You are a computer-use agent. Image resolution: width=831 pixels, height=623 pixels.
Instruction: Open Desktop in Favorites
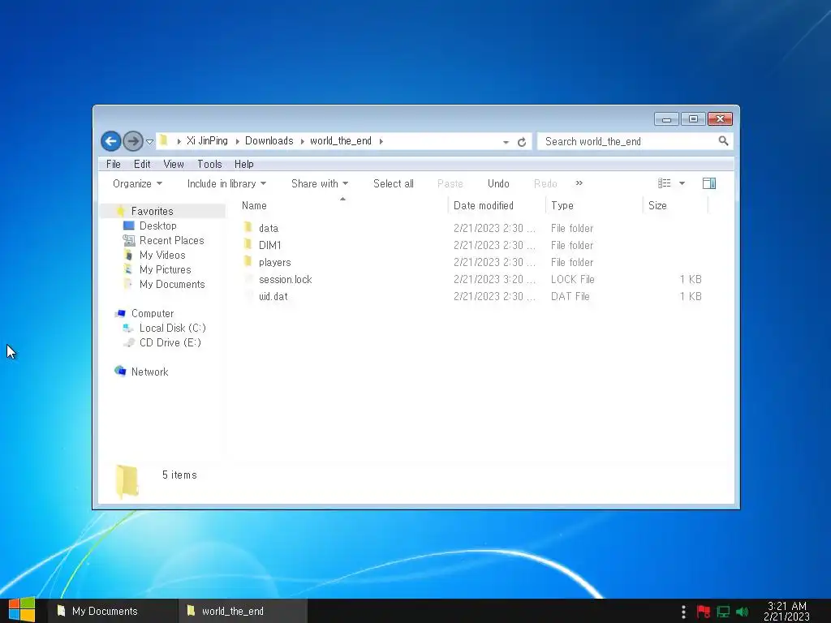pos(158,226)
